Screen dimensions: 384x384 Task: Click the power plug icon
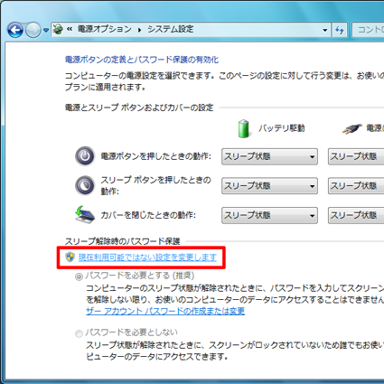pos(351,128)
